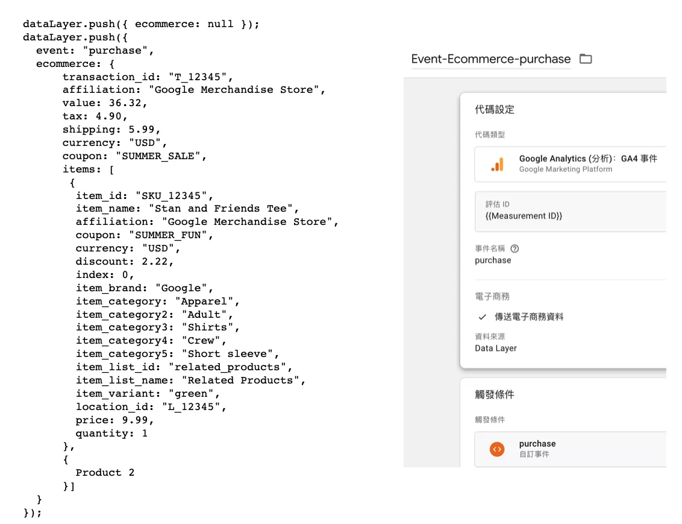This screenshot has width=682, height=524.
Task: Click Google Marketing Platform subtitle
Action: [566, 169]
